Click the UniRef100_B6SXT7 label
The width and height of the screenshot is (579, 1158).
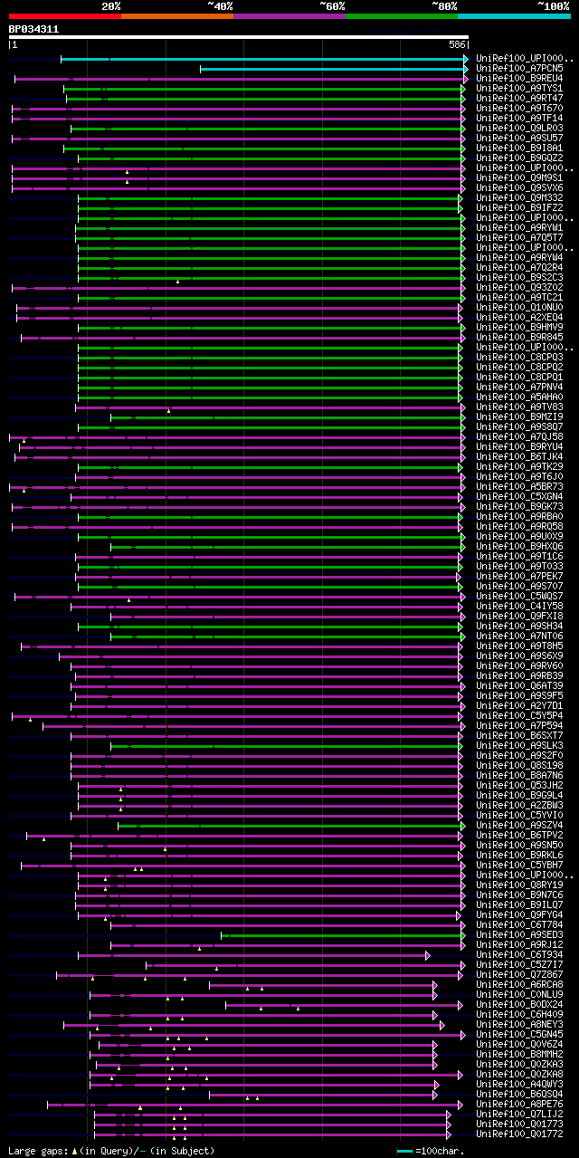(x=519, y=735)
